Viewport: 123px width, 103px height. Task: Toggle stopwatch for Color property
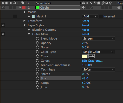pos(37,56)
